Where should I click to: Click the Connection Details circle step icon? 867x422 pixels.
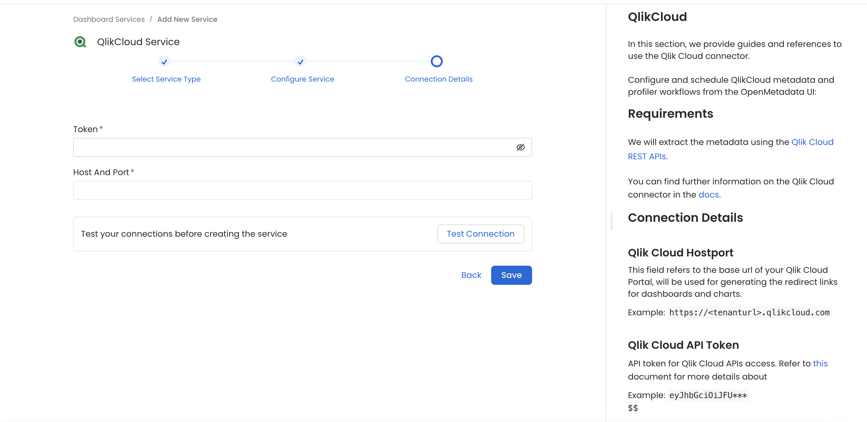[436, 61]
